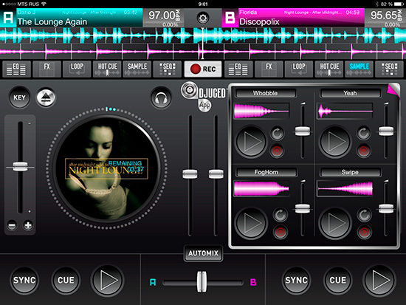
Task: Open deck A SEQ panel
Action: click(168, 69)
